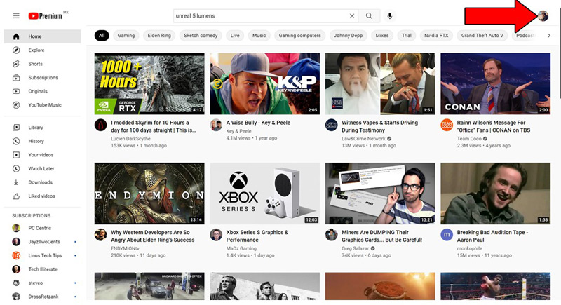Open Miners Are DUMPING thumbnail
The height and width of the screenshot is (305, 561).
click(380, 194)
